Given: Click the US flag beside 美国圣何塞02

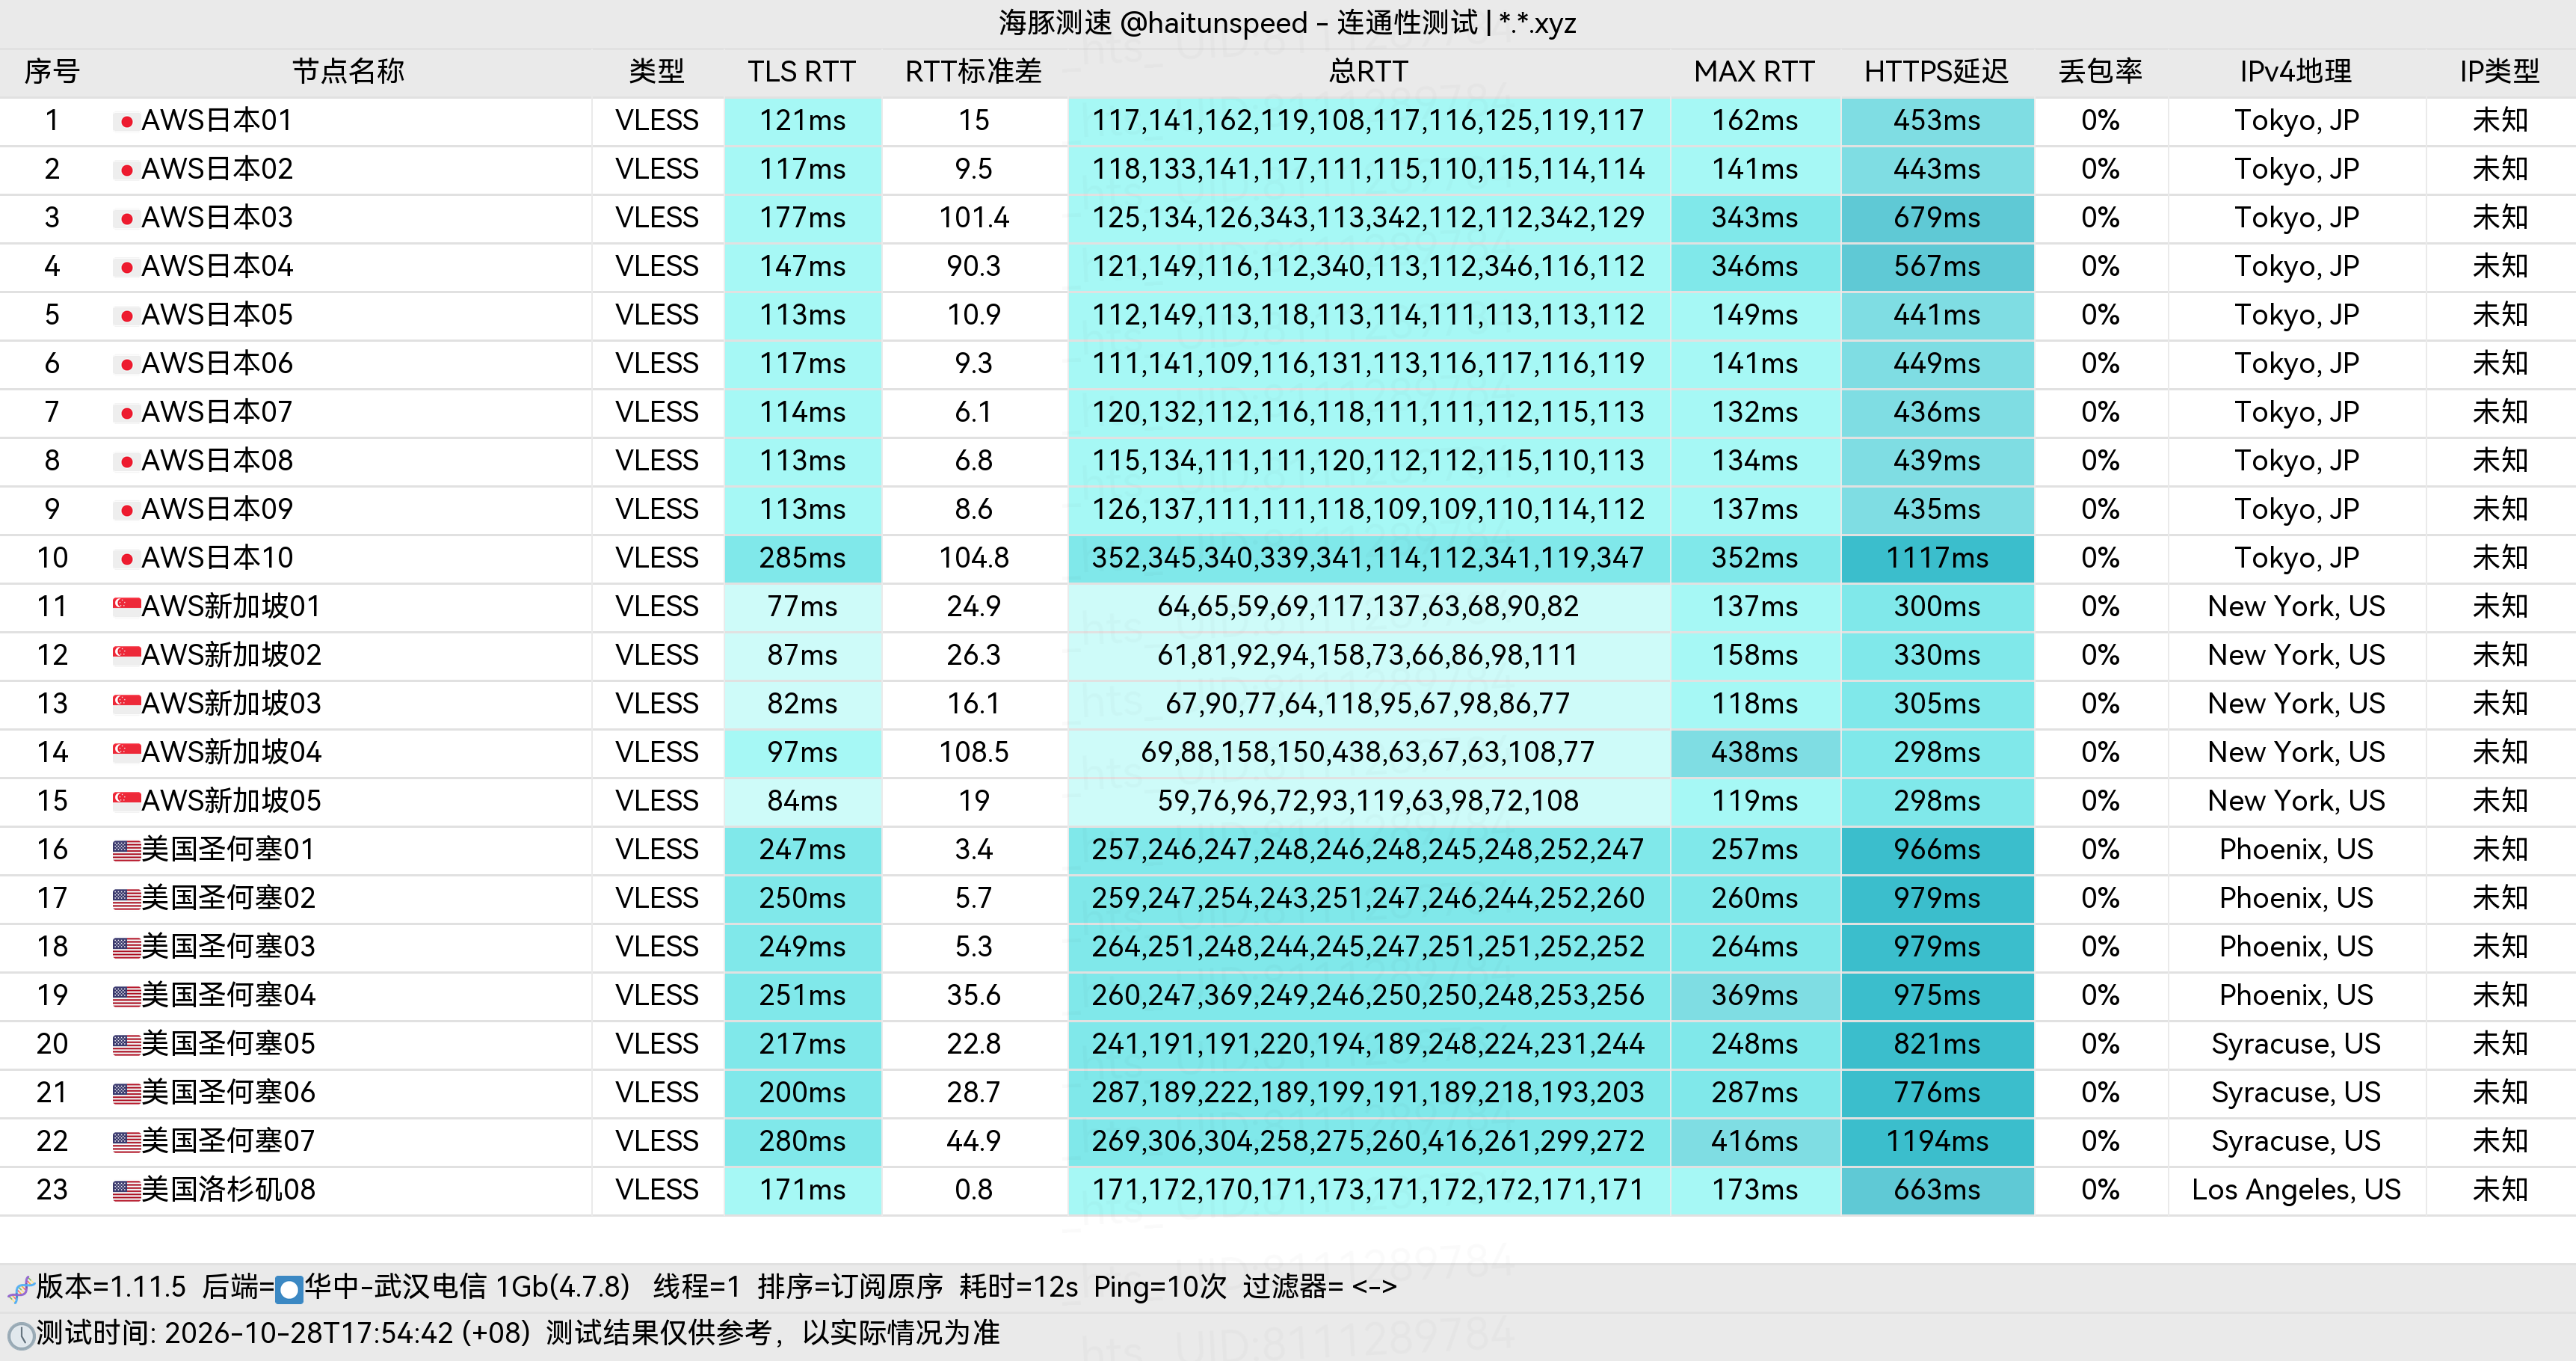Looking at the screenshot, I should [126, 899].
